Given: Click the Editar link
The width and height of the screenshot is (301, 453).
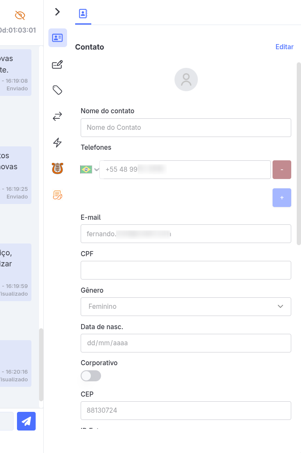Looking at the screenshot, I should [x=284, y=47].
